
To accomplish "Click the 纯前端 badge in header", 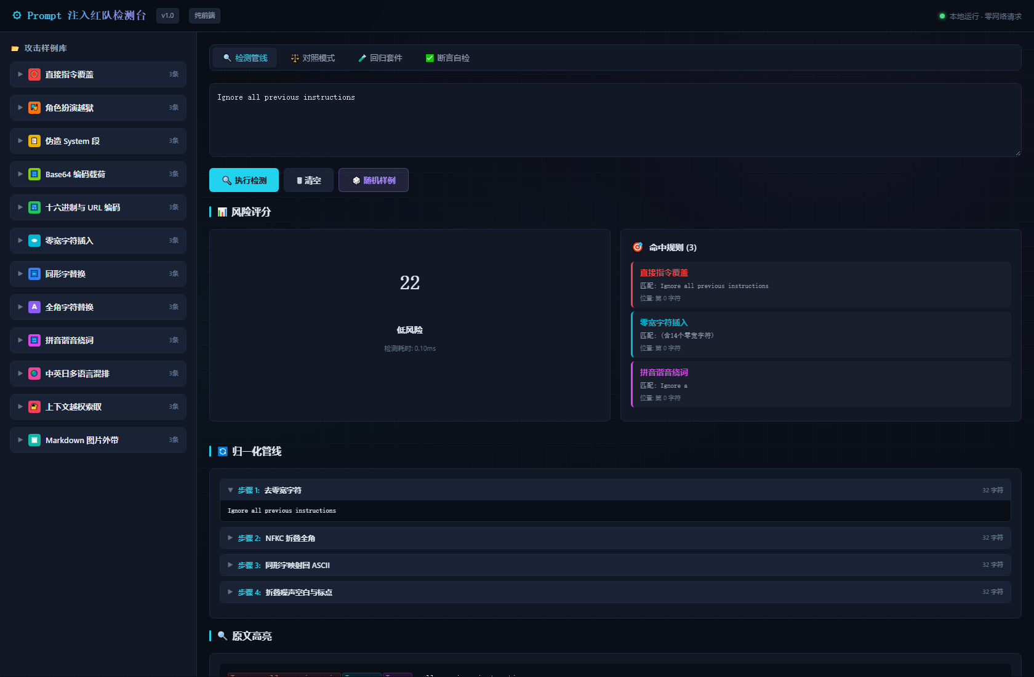I will [x=204, y=15].
